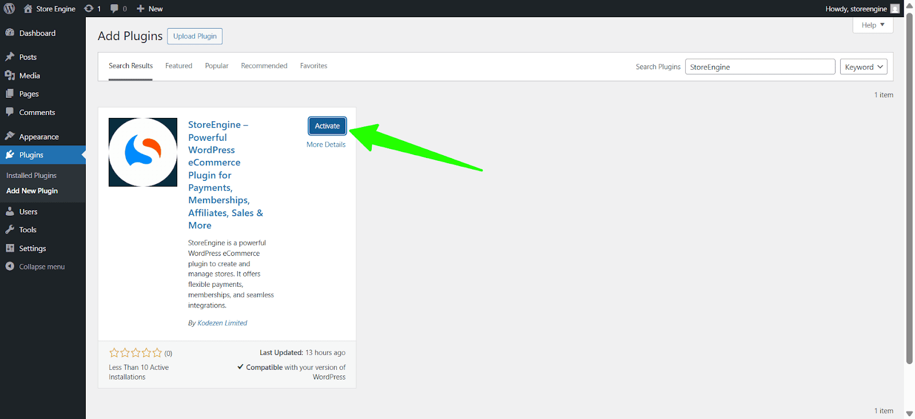915x419 pixels.
Task: Switch to the Recommended tab
Action: pos(264,66)
